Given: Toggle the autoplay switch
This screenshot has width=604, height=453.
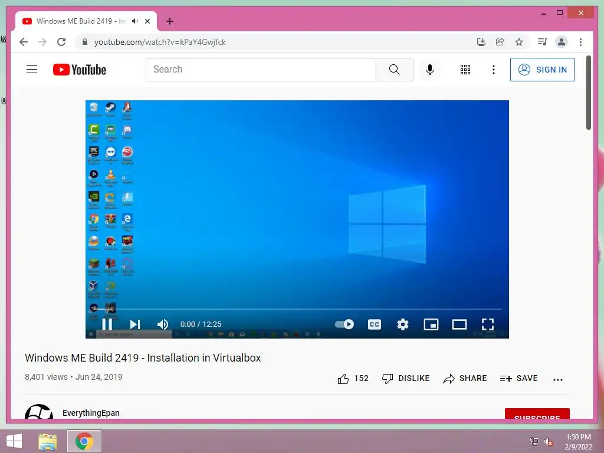Looking at the screenshot, I should [x=344, y=324].
